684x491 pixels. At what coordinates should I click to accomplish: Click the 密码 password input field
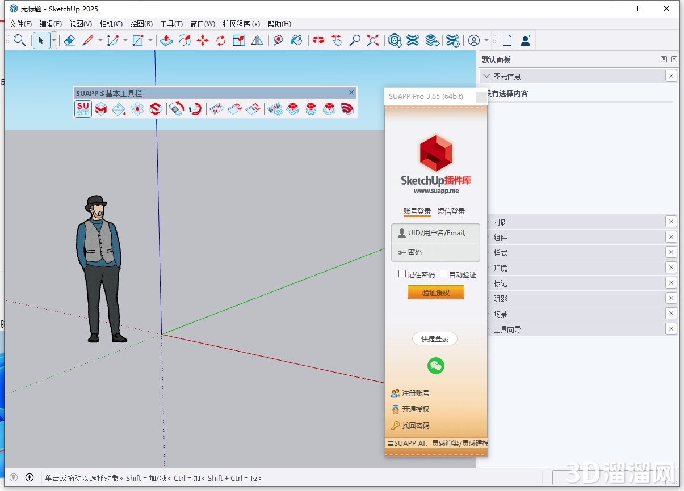[x=436, y=252]
